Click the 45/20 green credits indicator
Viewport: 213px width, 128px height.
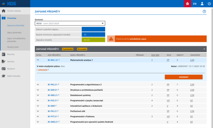93,40
